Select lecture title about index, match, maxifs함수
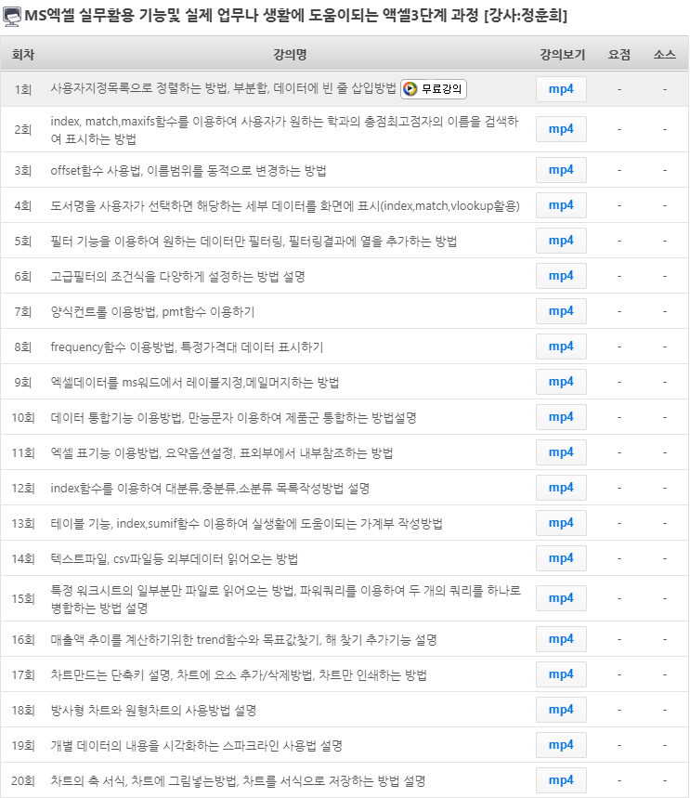The height and width of the screenshot is (798, 690). pos(284,130)
